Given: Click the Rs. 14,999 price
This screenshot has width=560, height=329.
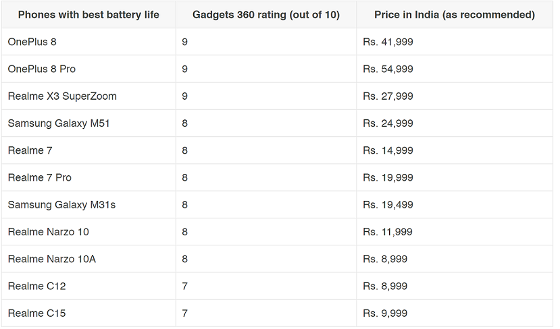Looking at the screenshot, I should point(388,150).
